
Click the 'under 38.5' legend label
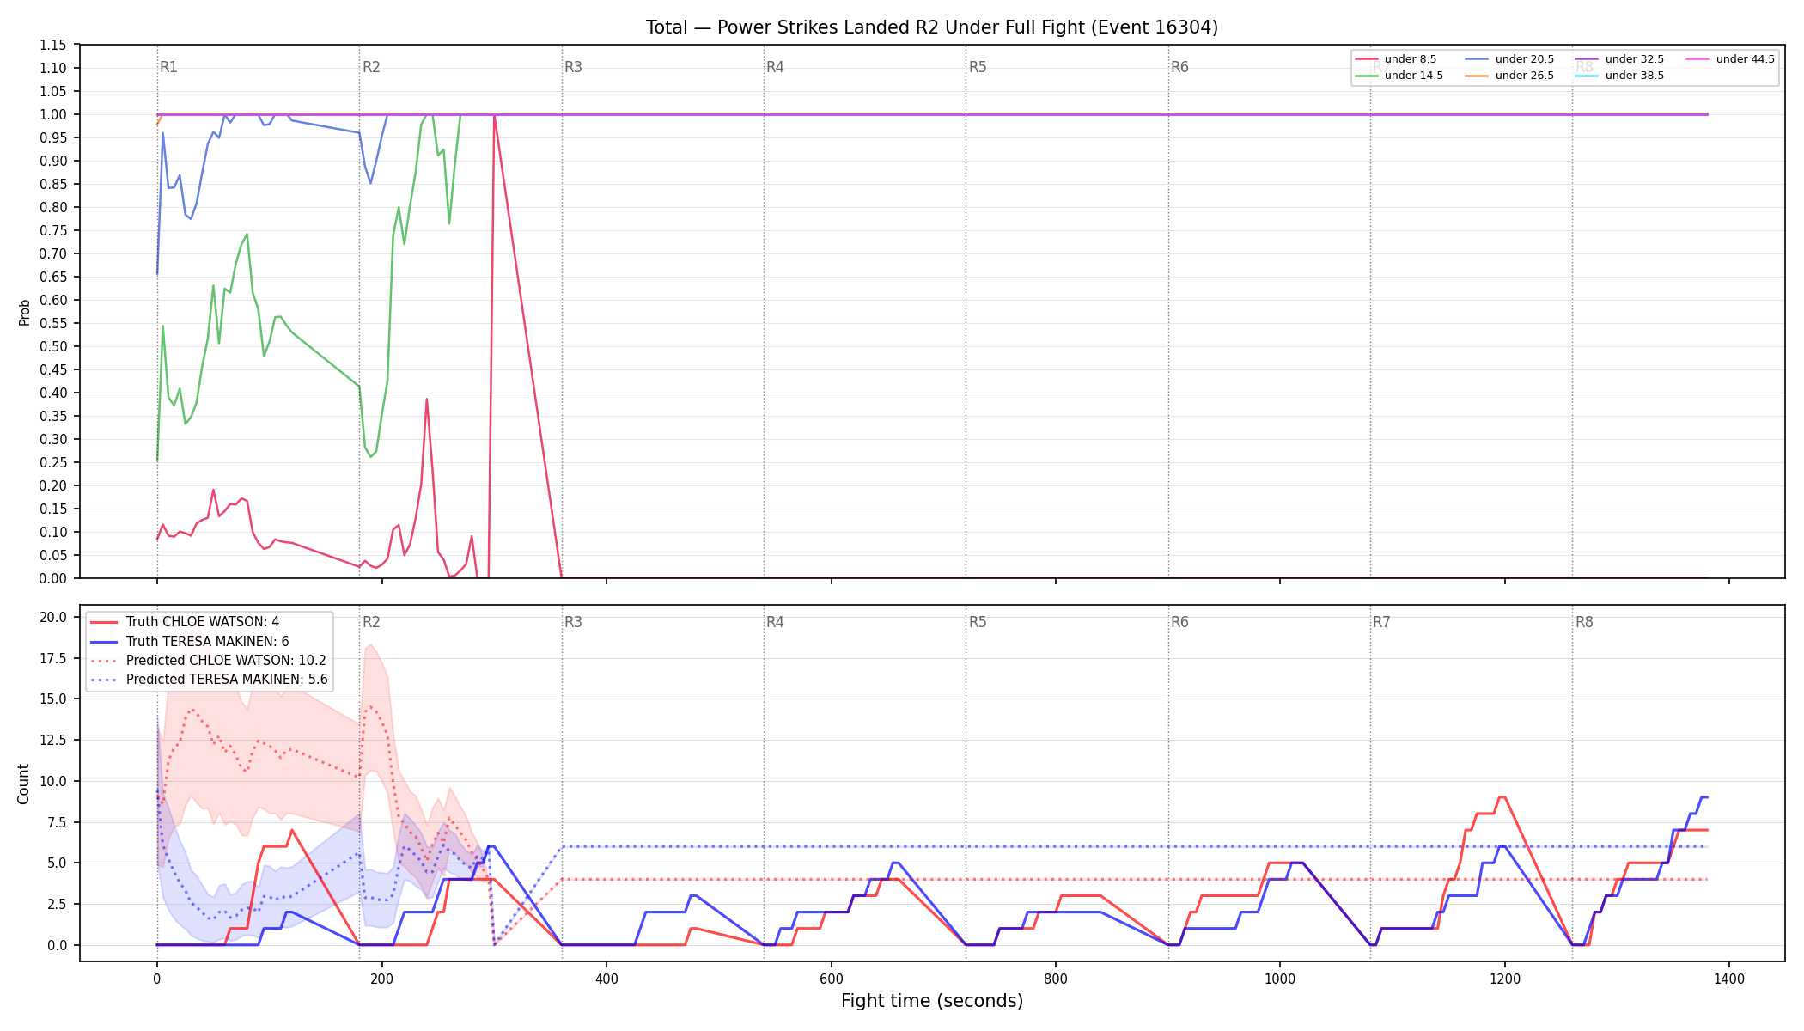[x=1635, y=76]
